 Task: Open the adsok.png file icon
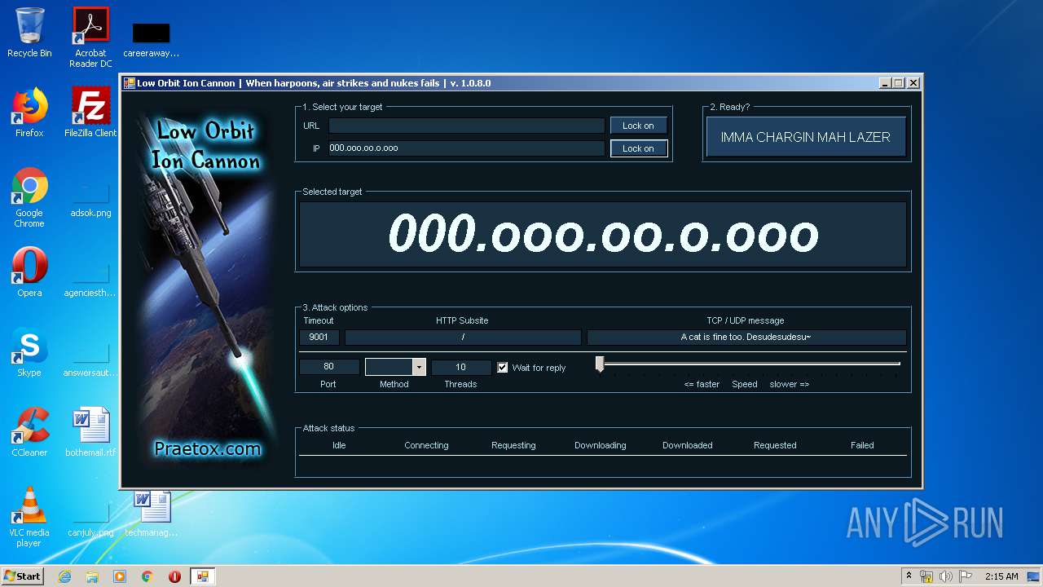click(x=90, y=201)
